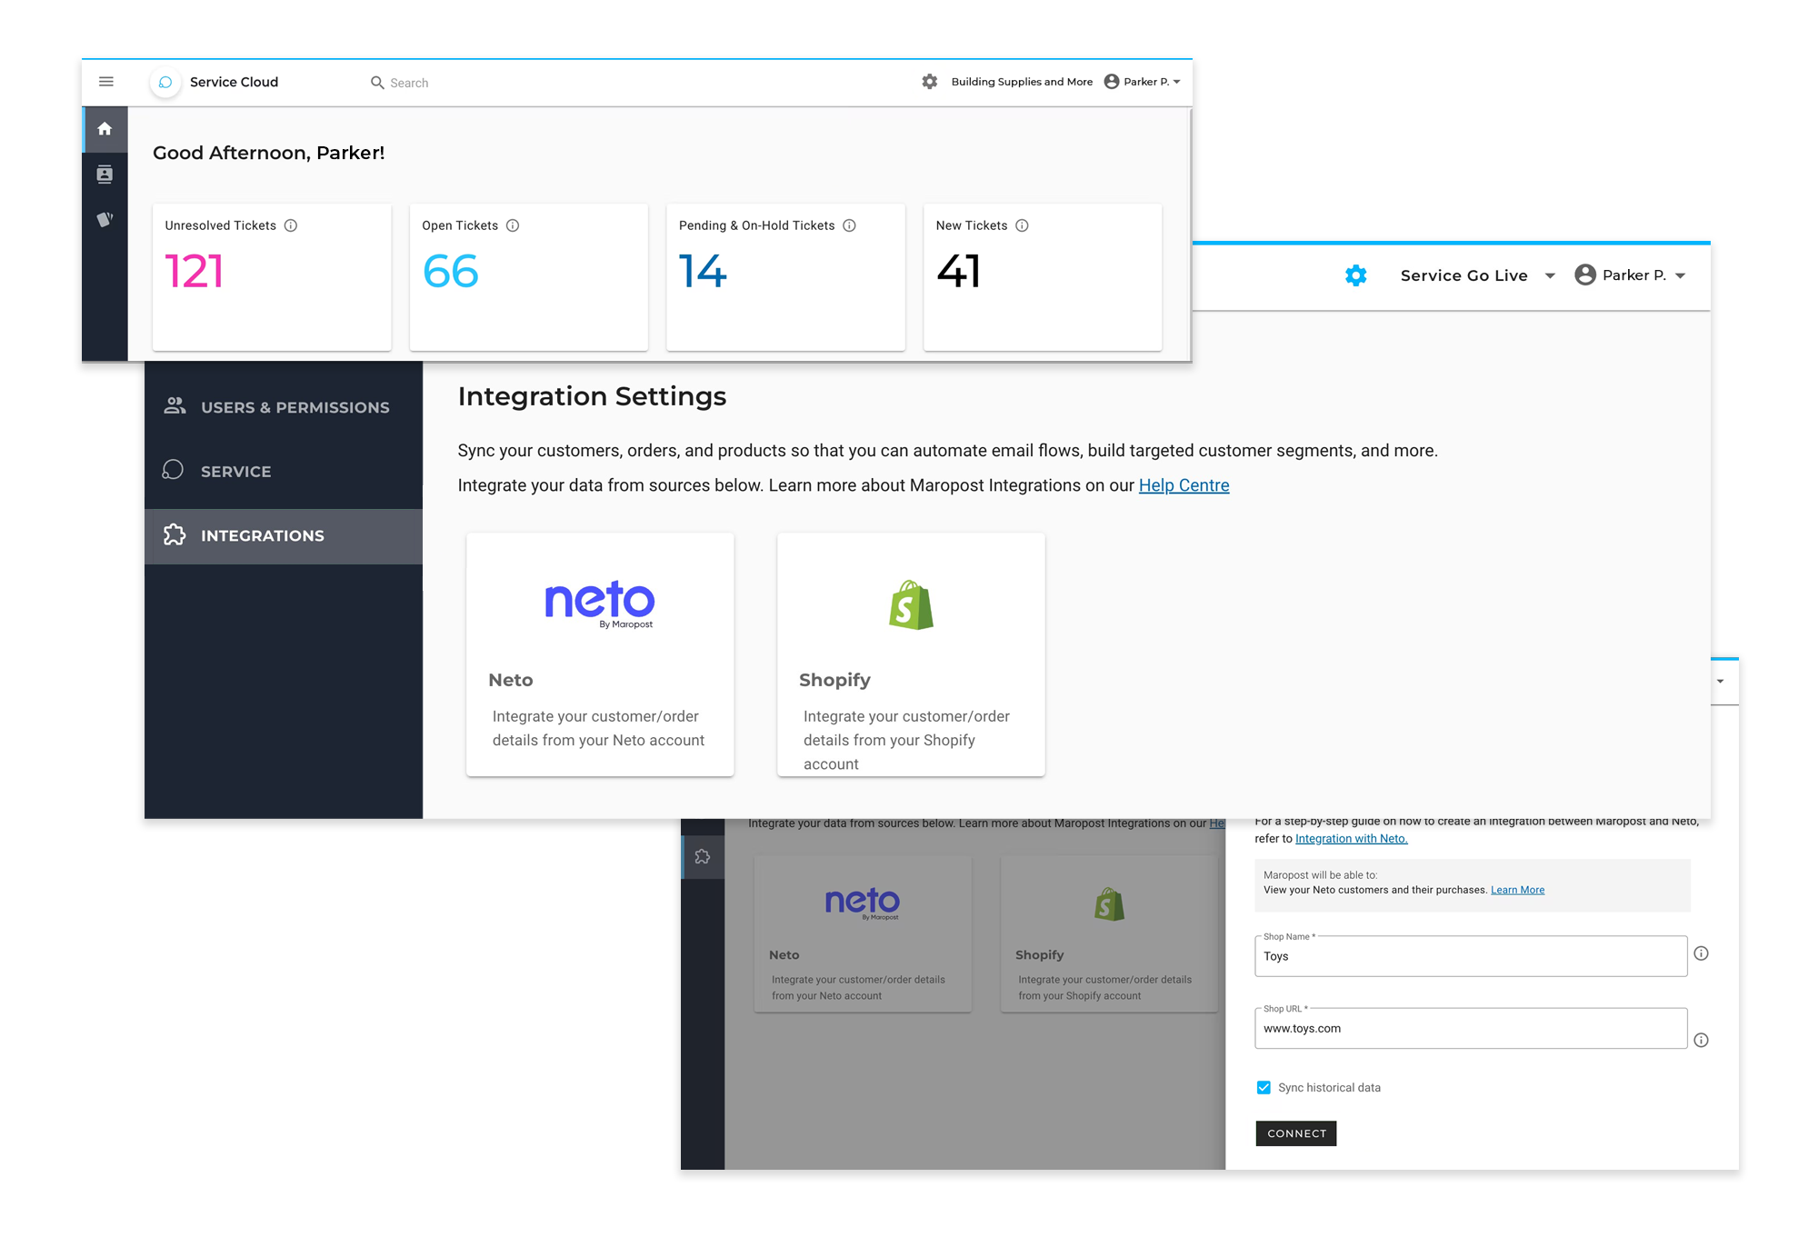1818x1237 pixels.
Task: Open small Parker P. menu in Service Cloud
Action: pos(1143,82)
